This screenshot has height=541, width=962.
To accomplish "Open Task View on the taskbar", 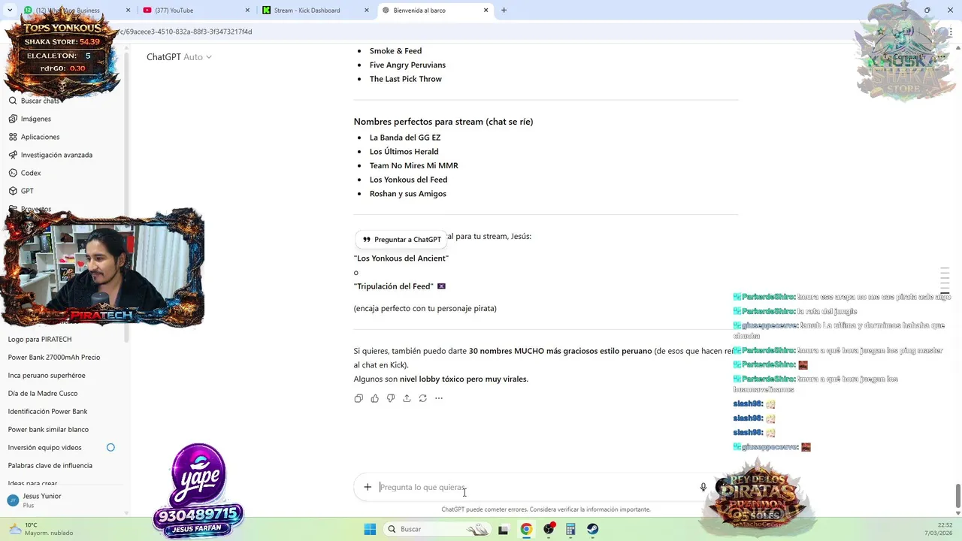I will click(504, 529).
